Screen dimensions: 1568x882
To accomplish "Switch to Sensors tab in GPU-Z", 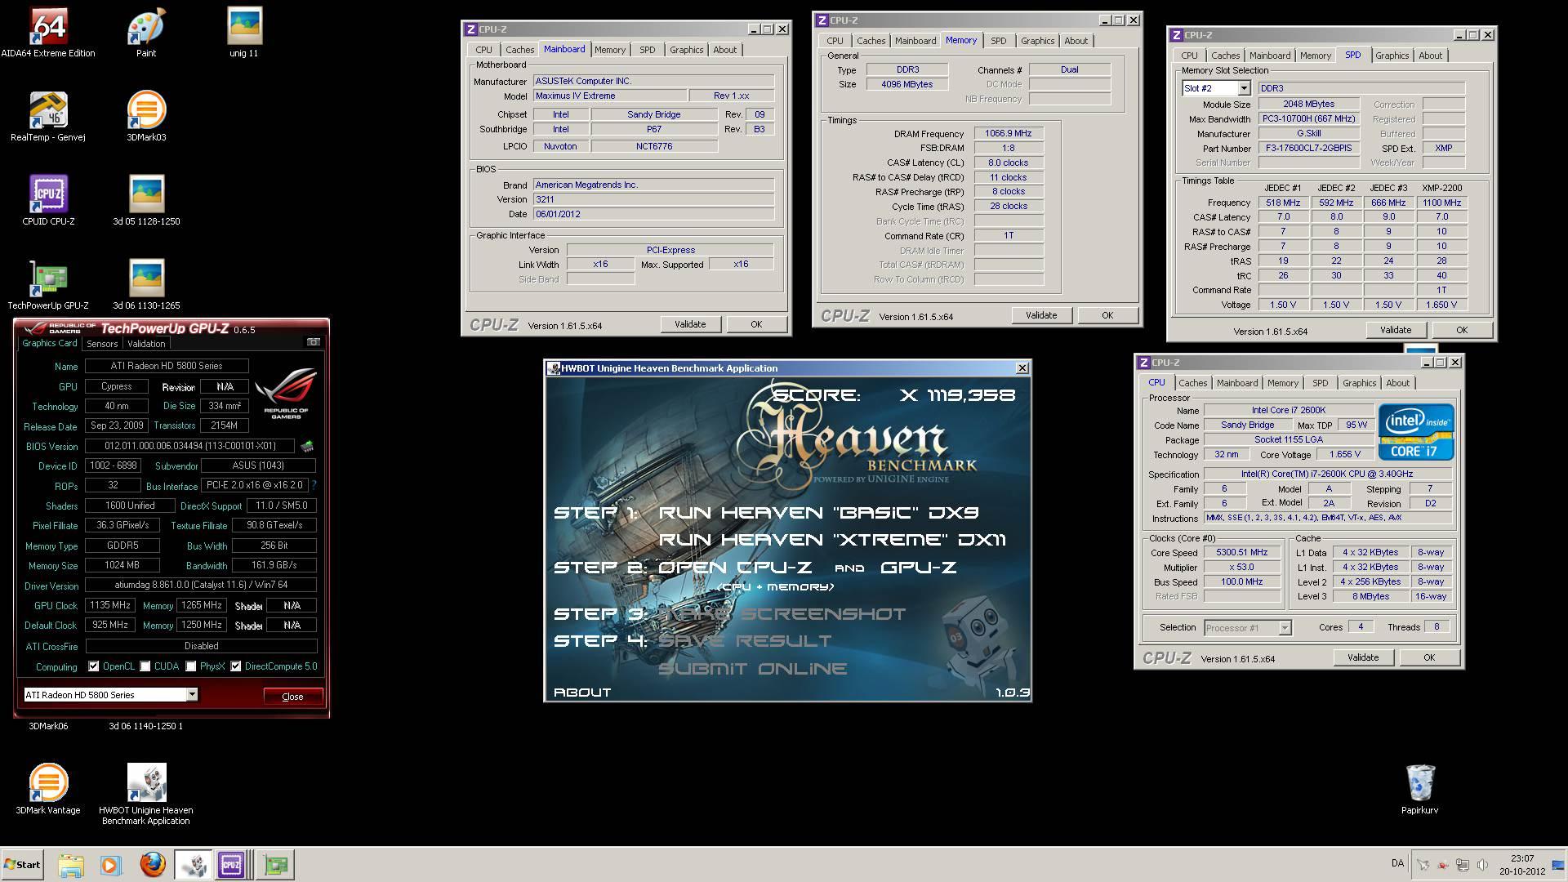I will coord(102,344).
